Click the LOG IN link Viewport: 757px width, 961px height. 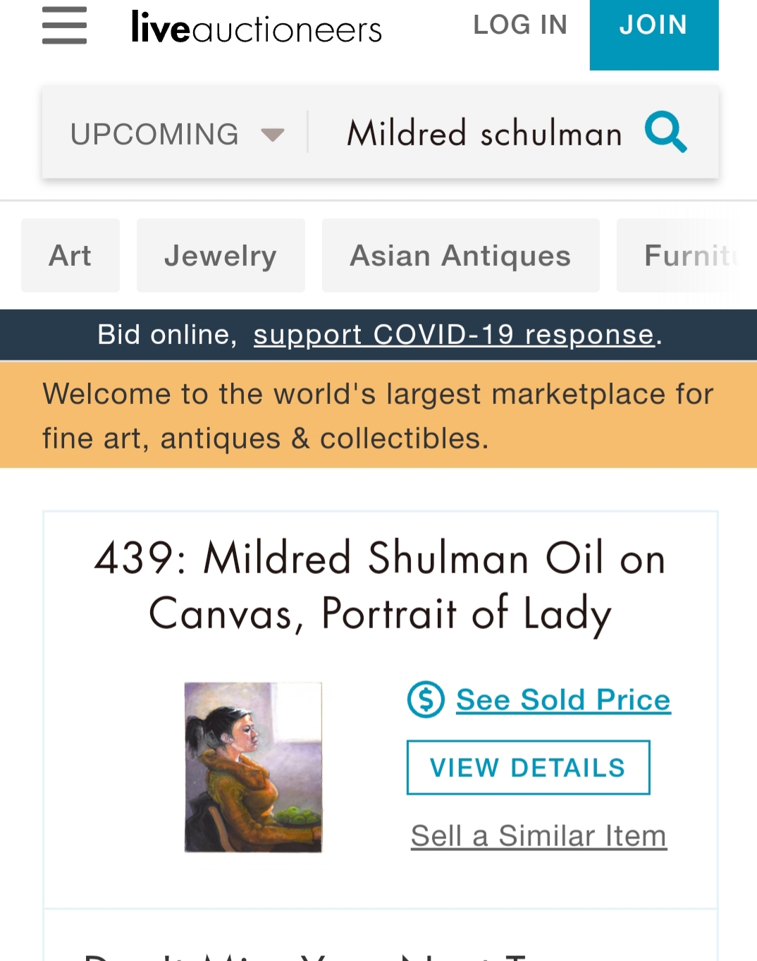[520, 25]
